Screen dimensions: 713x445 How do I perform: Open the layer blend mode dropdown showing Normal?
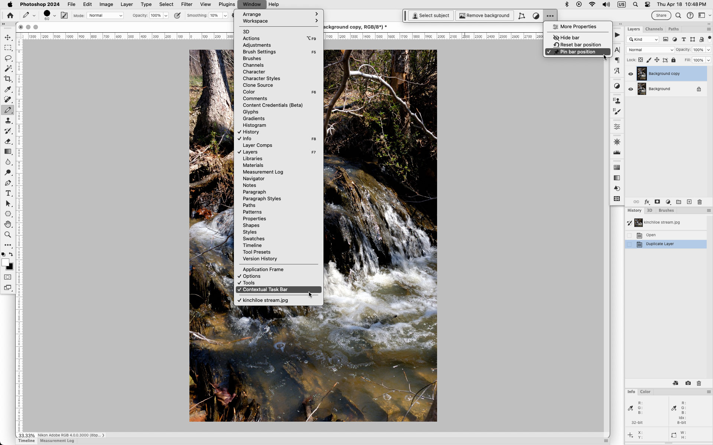pyautogui.click(x=650, y=49)
